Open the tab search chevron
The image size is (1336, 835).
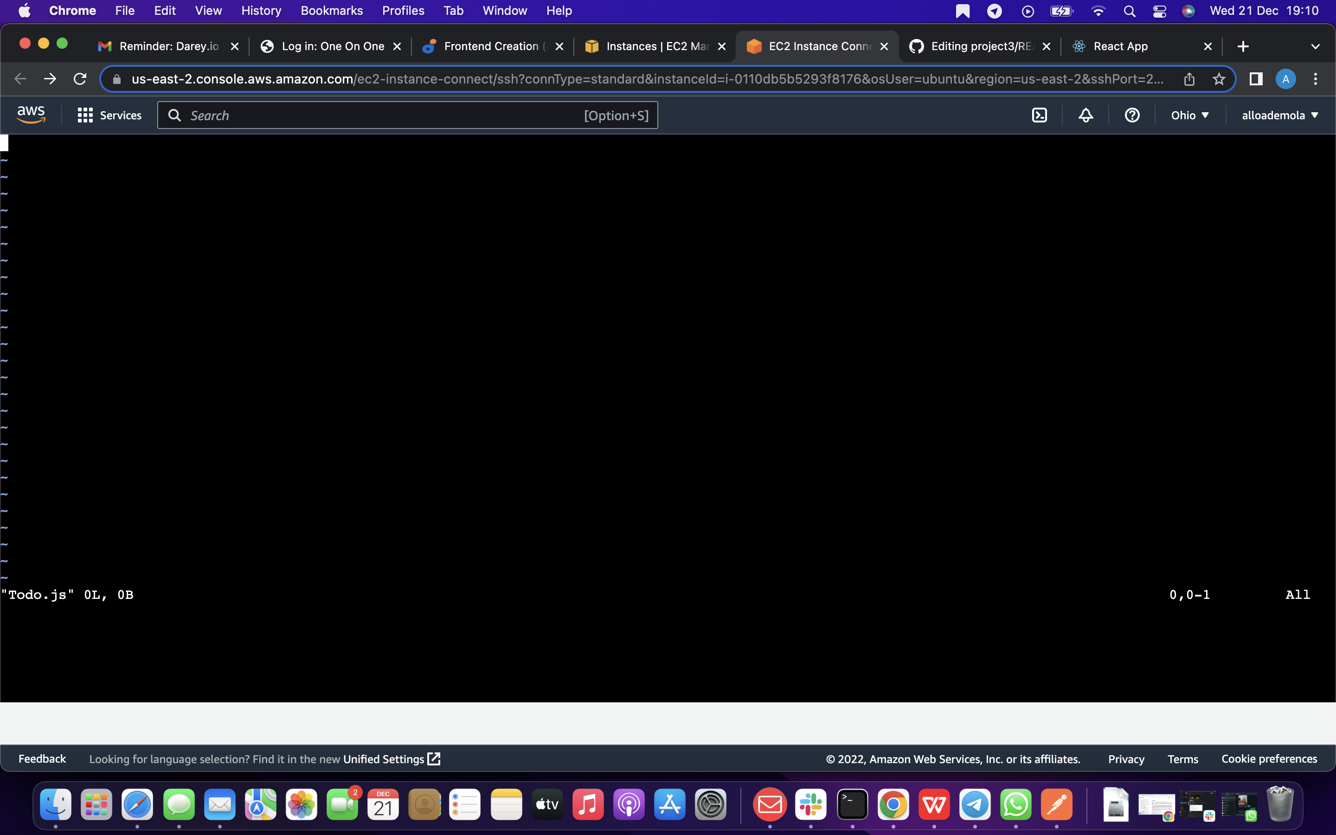tap(1316, 46)
